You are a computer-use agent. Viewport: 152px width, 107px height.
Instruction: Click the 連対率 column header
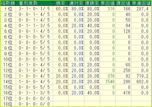(76, 3)
